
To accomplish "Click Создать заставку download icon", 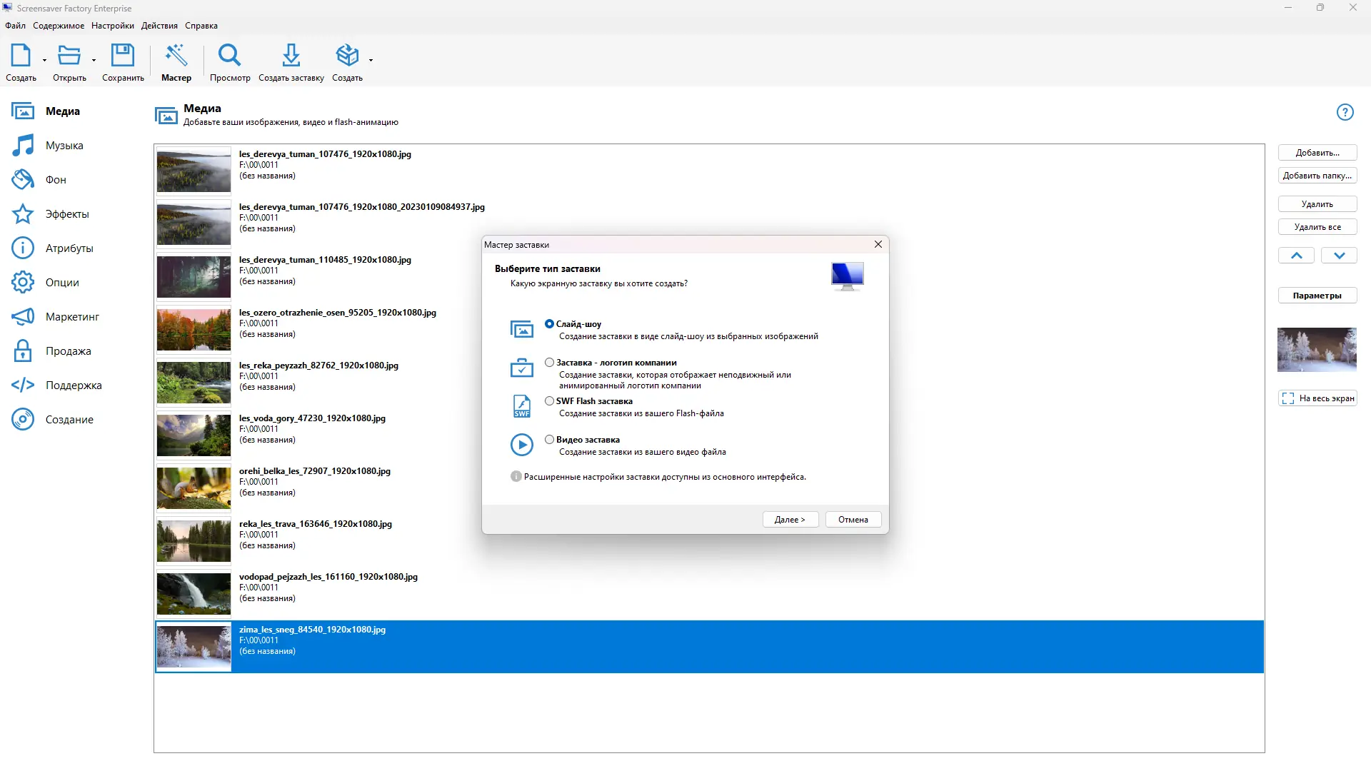I will (291, 56).
